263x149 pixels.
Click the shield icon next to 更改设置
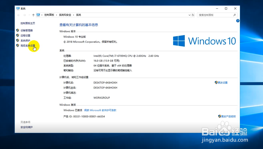pos(216,83)
